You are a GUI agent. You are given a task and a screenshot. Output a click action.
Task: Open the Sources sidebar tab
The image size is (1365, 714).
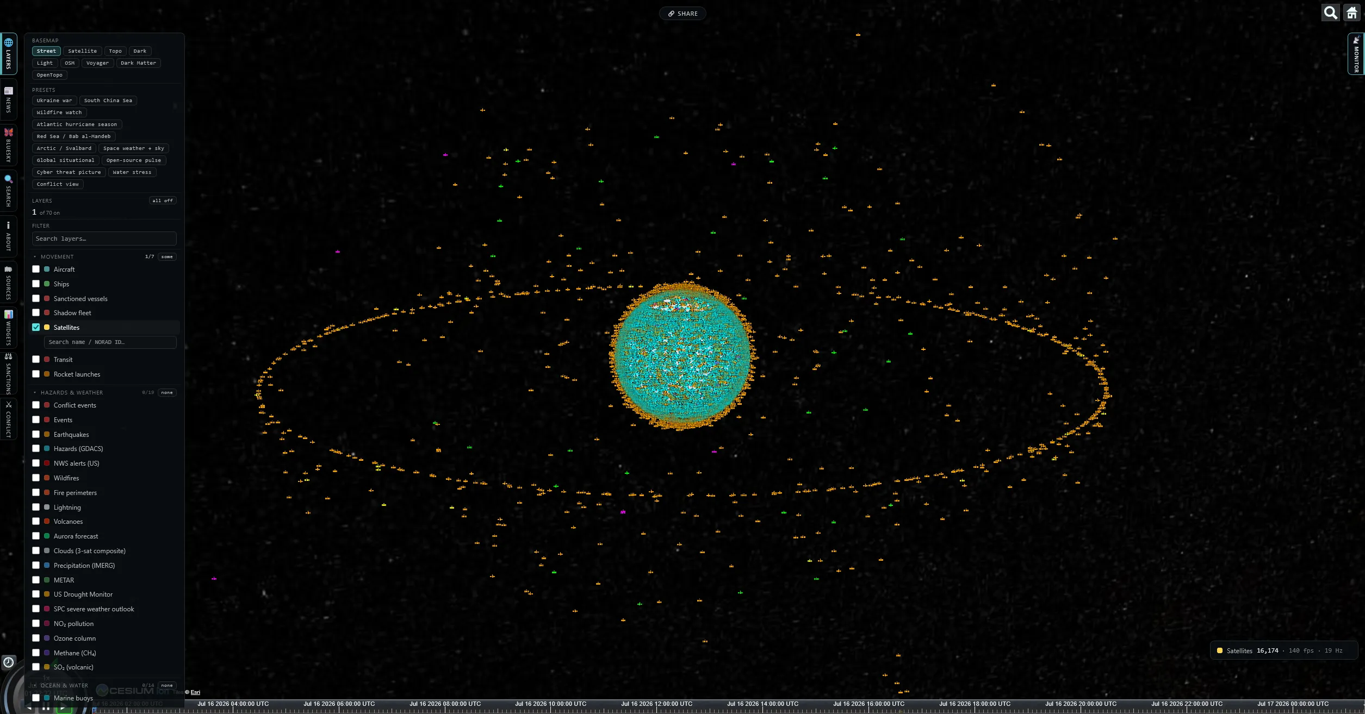(8, 283)
